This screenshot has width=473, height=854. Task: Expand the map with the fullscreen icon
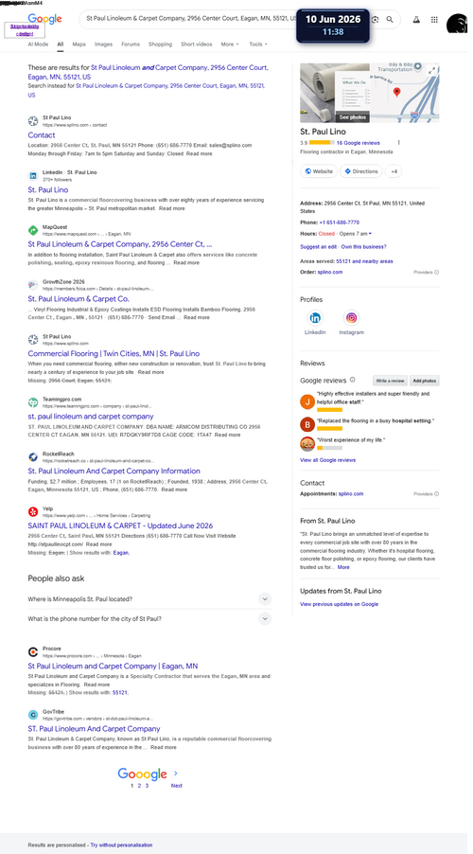(x=431, y=70)
